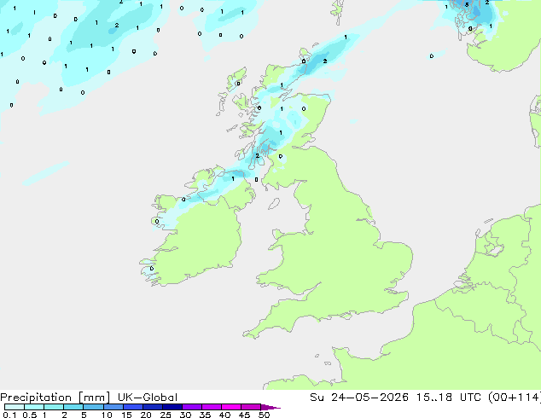Image resolution: width=541 pixels, height=418 pixels.
Task: Pick the 15–20 mm legend color swatch
Action: point(132,407)
